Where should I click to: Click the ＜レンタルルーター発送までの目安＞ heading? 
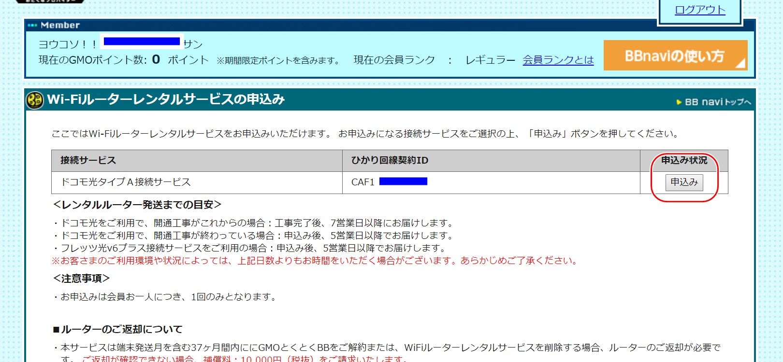[x=137, y=205]
